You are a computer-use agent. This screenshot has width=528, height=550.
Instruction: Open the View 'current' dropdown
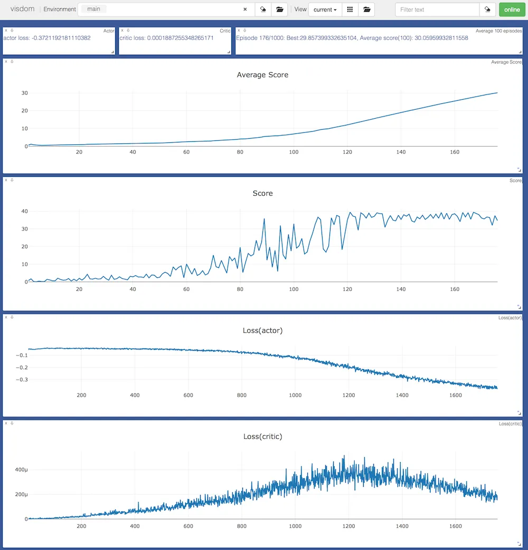click(x=324, y=9)
